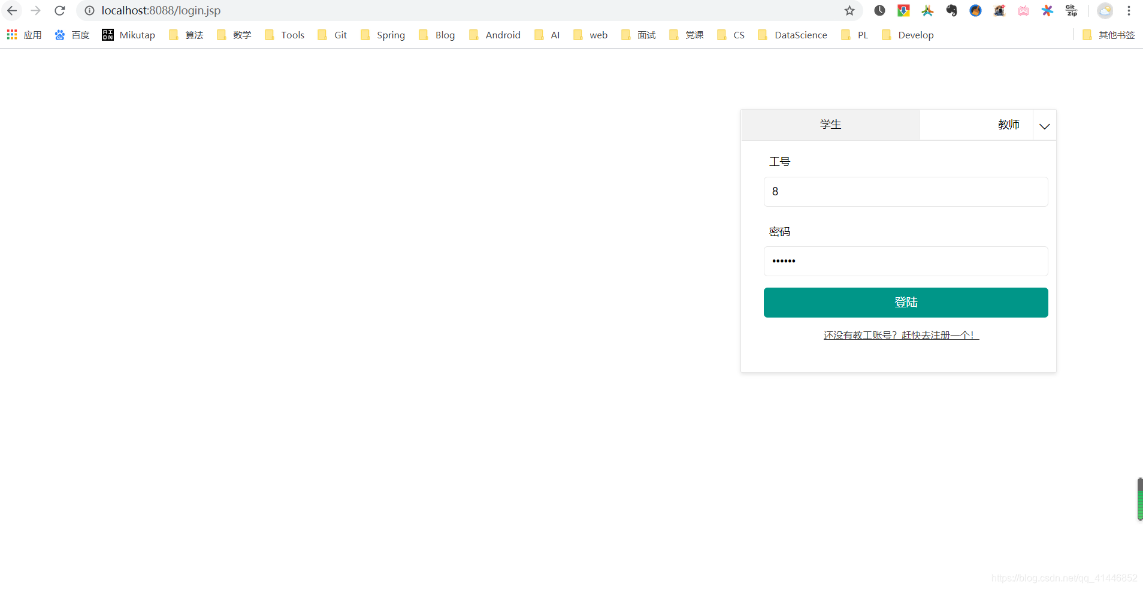Open the DataScience bookmark folder
1143x589 pixels.
tap(793, 35)
